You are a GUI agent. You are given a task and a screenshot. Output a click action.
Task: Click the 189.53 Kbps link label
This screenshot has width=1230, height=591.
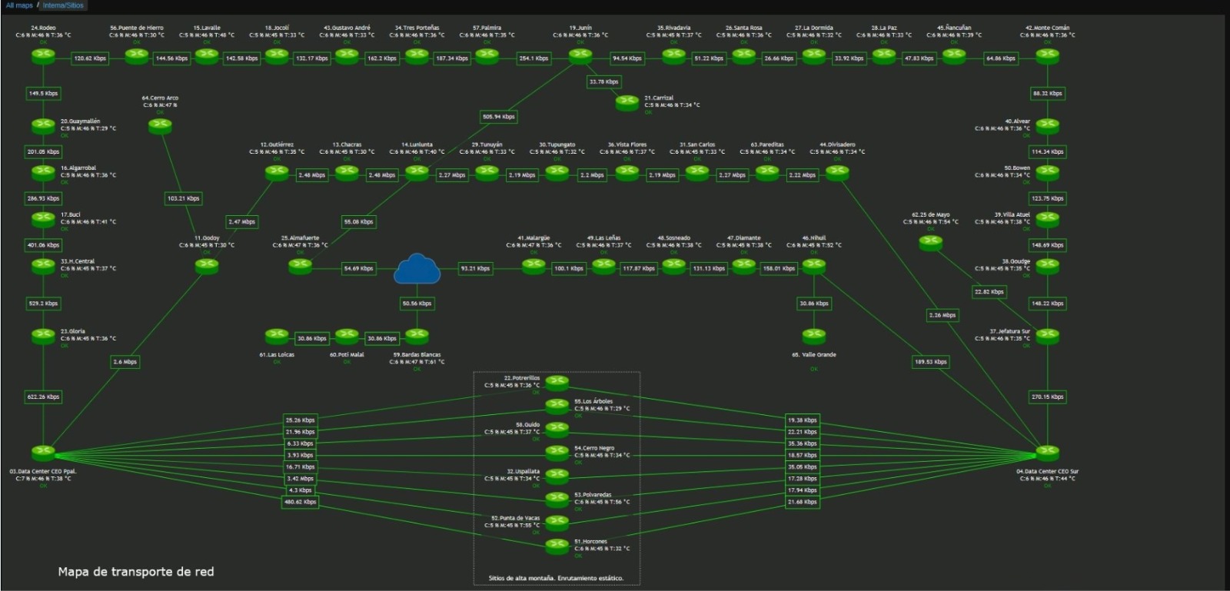click(x=931, y=361)
